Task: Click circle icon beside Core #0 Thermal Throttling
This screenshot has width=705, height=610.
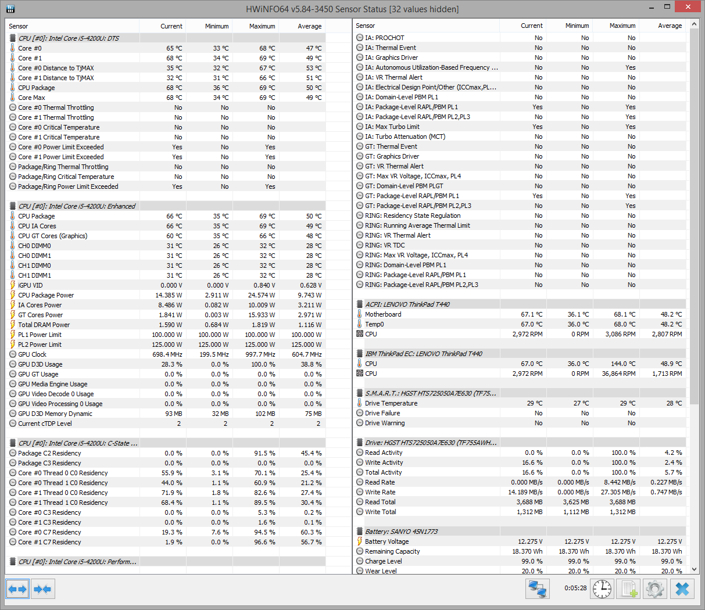Action: tap(13, 107)
